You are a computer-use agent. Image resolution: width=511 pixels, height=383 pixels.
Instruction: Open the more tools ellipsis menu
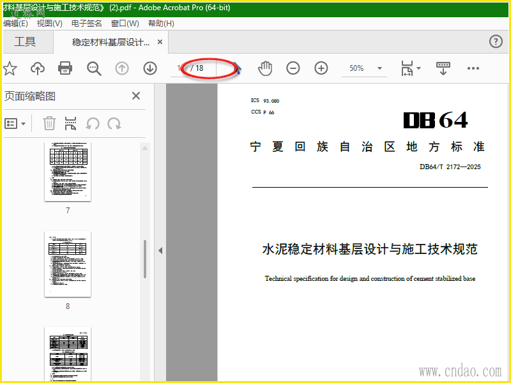pyautogui.click(x=473, y=68)
